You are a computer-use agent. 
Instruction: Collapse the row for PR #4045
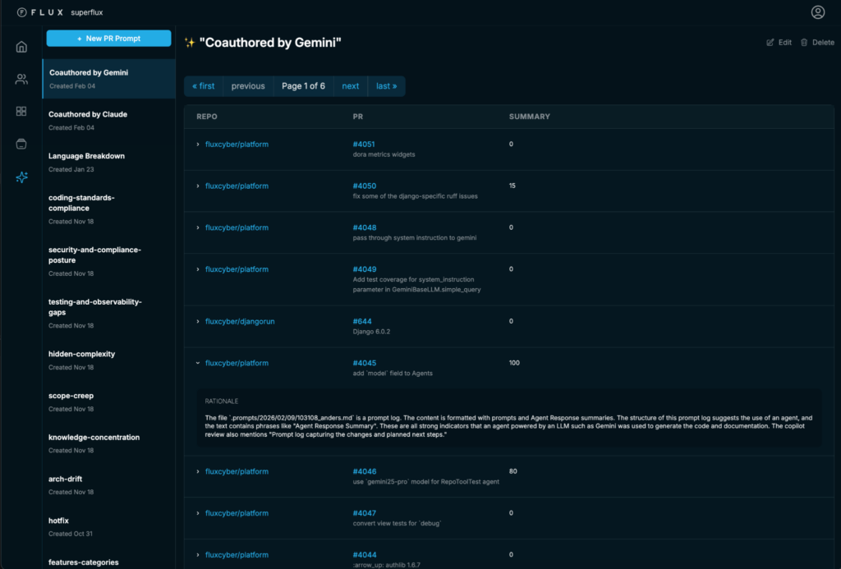tap(198, 363)
